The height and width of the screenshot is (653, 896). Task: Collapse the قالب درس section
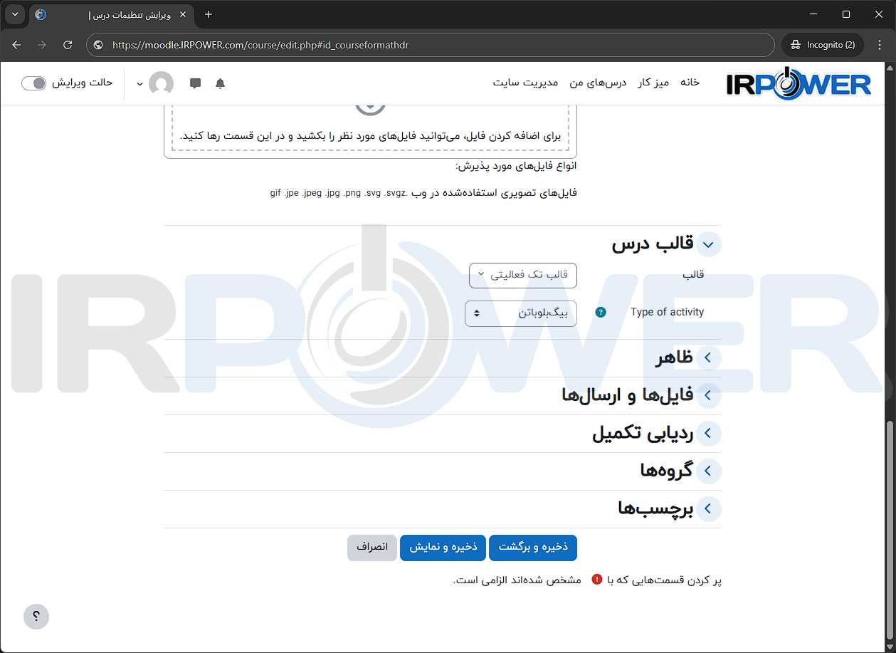(x=708, y=244)
